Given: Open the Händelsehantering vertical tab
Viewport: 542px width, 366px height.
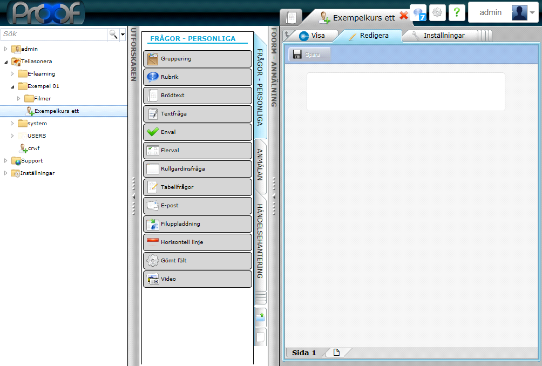Looking at the screenshot, I should [260, 241].
